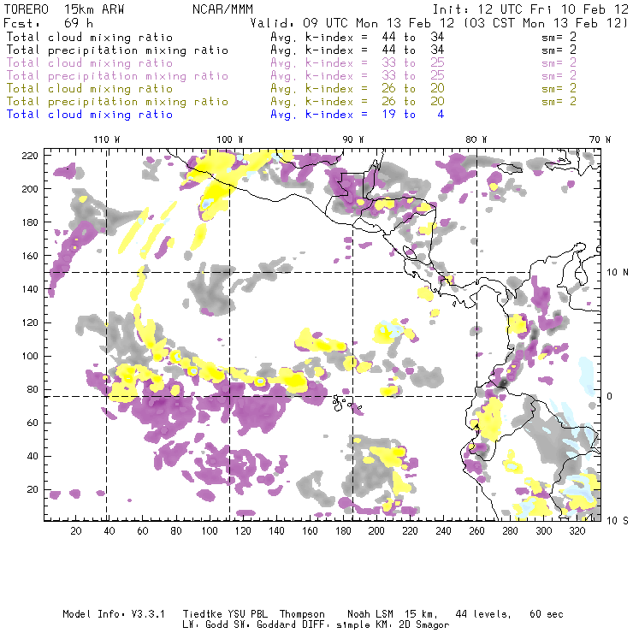The width and height of the screenshot is (633, 633).
Task: Click the 'Valid: 09 UTC Mon 13 Feb 12' text
Action: (352, 23)
